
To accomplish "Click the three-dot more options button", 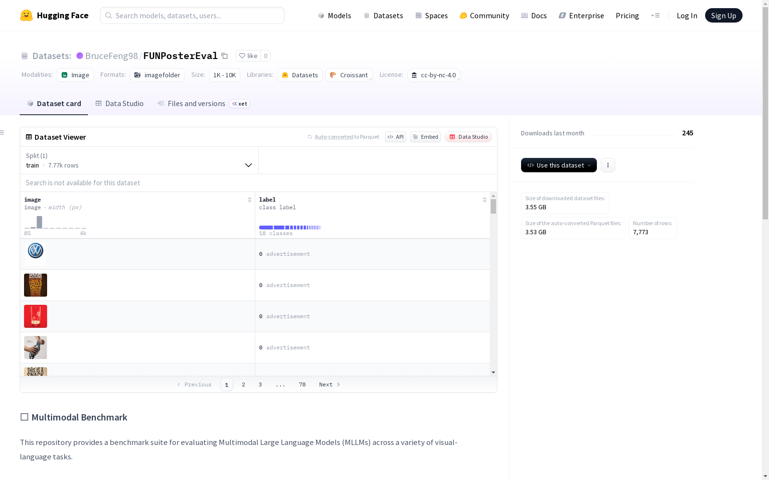I will point(608,165).
